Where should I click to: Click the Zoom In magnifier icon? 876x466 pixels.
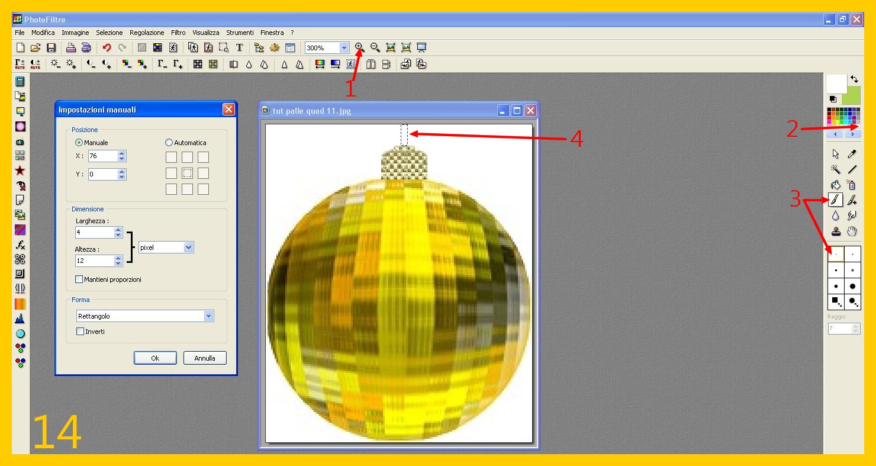pos(359,47)
